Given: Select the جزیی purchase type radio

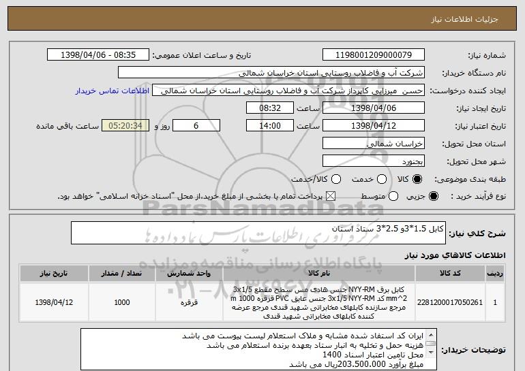Looking at the screenshot, I should (433, 196).
